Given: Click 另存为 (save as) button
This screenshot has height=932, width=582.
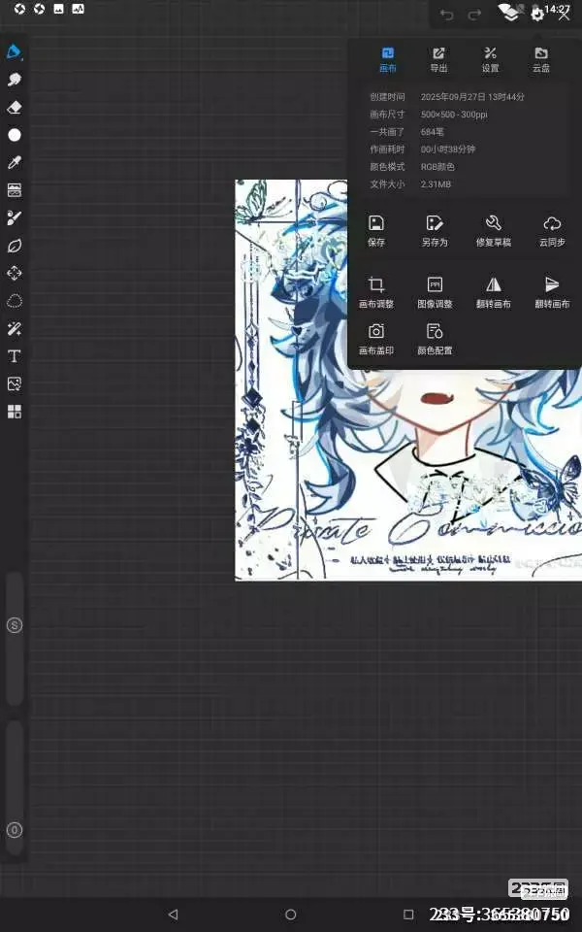Looking at the screenshot, I should 435,231.
